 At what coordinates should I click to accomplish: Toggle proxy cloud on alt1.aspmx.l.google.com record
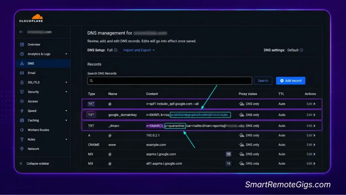pyautogui.click(x=242, y=164)
